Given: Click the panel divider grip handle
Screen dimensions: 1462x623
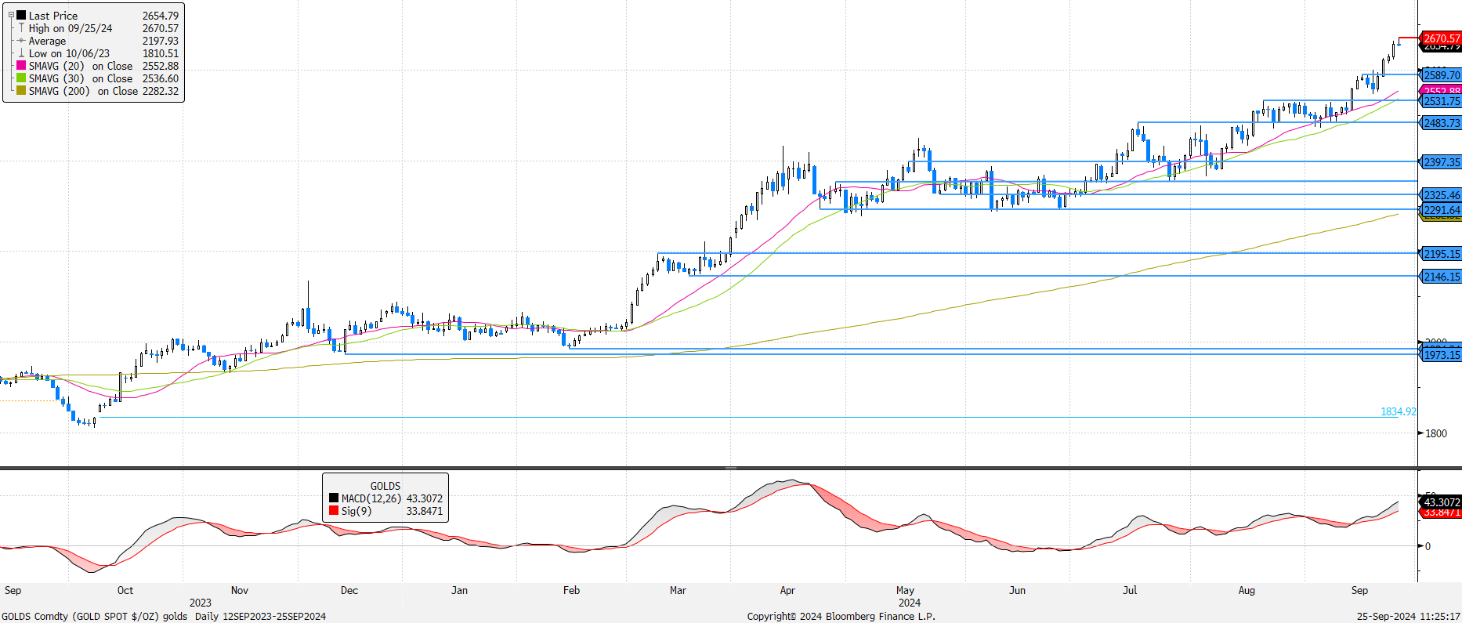Looking at the screenshot, I should tap(730, 468).
